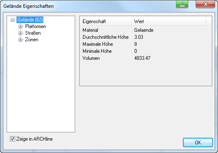Select the Straßen tree item

pos(33,33)
